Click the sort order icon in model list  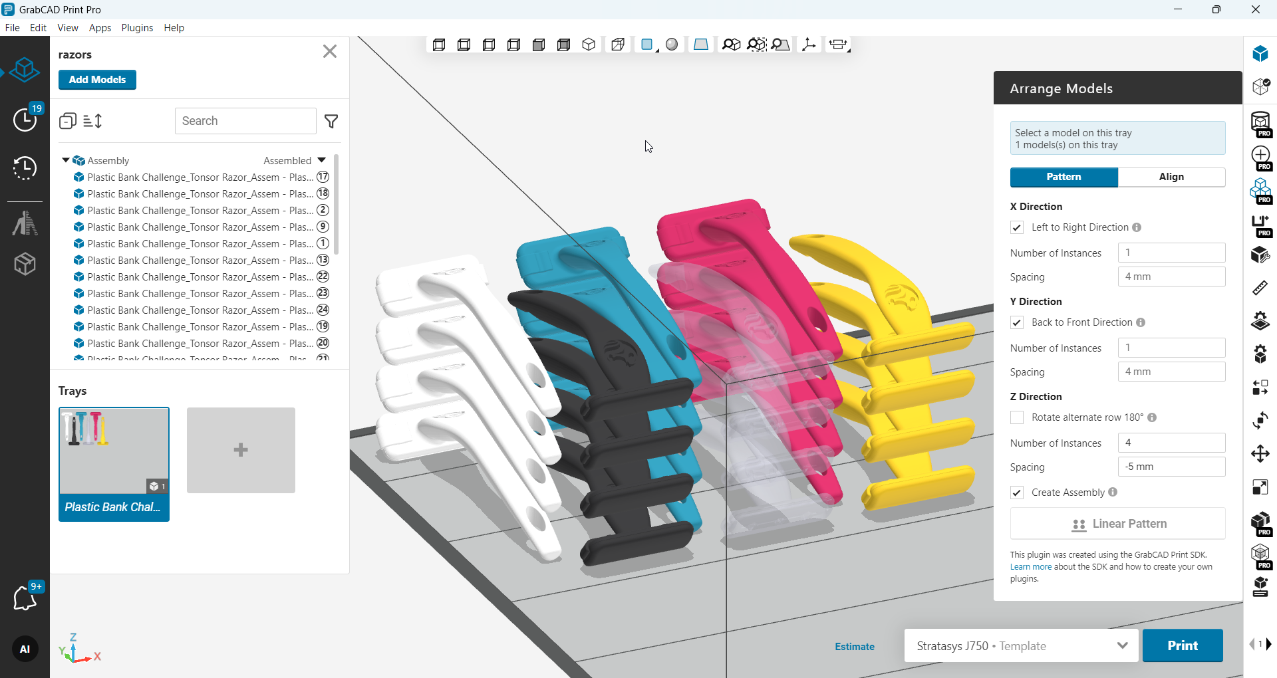(x=92, y=121)
